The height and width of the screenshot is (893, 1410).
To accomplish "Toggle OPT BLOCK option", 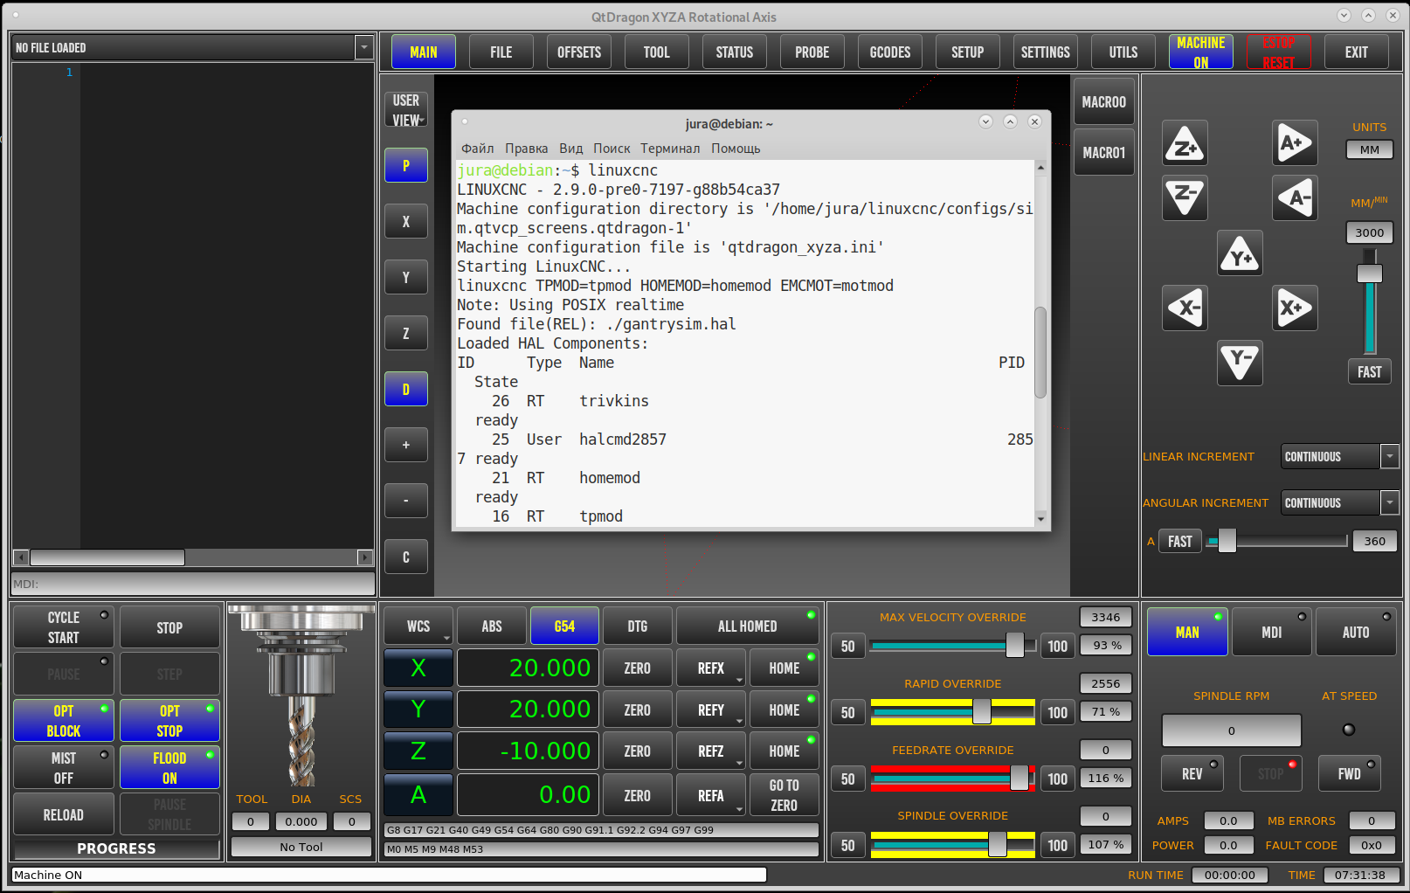I will tap(64, 721).
